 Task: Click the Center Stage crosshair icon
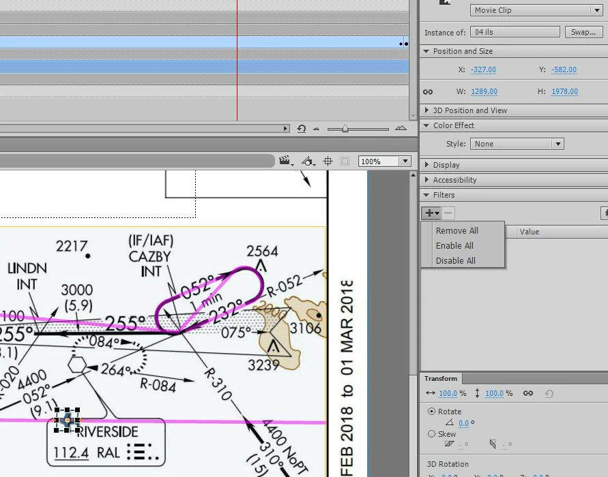pyautogui.click(x=328, y=161)
